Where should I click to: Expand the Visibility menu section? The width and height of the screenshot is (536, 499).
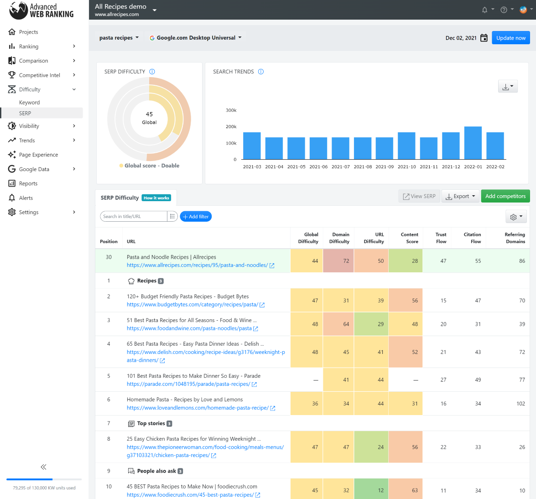74,126
